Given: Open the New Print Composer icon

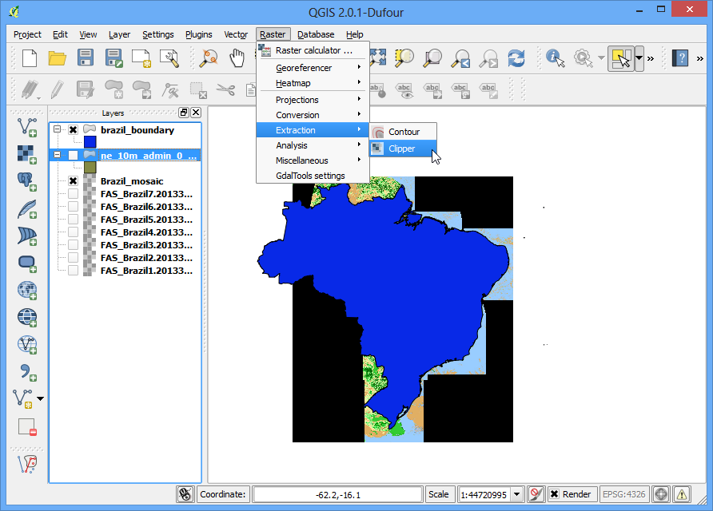Looking at the screenshot, I should [141, 58].
